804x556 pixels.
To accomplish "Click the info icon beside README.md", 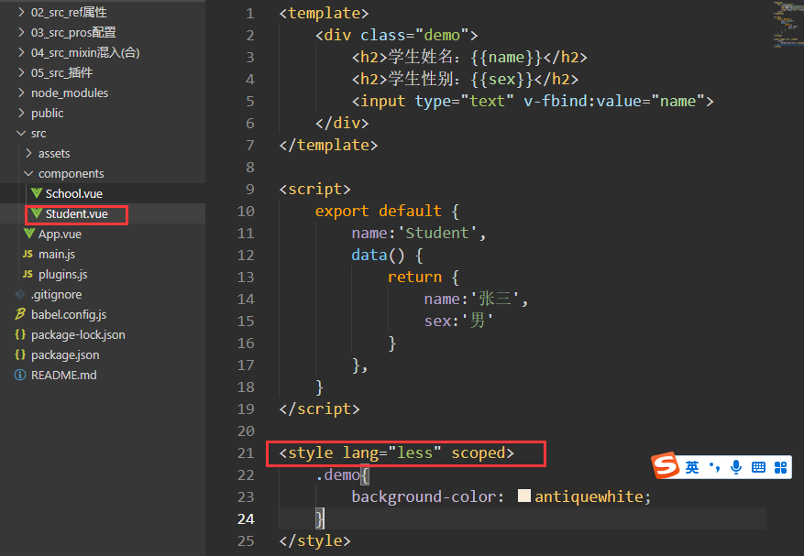I will tap(20, 375).
